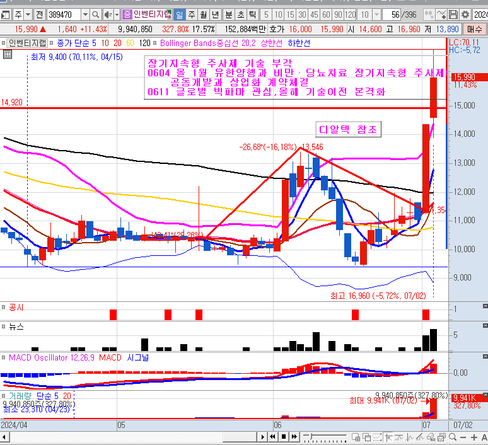488x445 pixels.
Task: Select the minute (분) chart tab
Action: 228,14
